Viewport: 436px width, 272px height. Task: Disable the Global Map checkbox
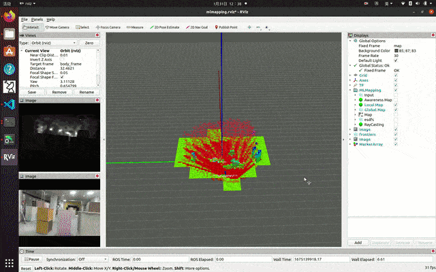(x=396, y=110)
